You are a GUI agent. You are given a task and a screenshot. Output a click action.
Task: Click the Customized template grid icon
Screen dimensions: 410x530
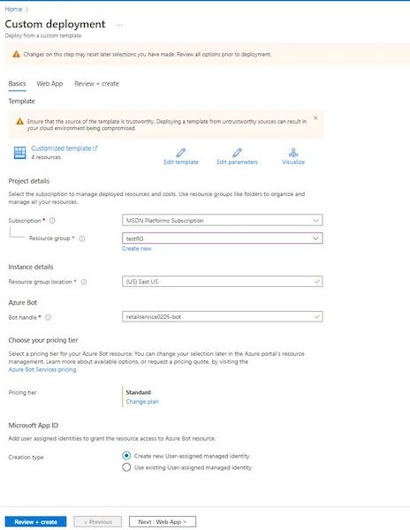pos(20,153)
